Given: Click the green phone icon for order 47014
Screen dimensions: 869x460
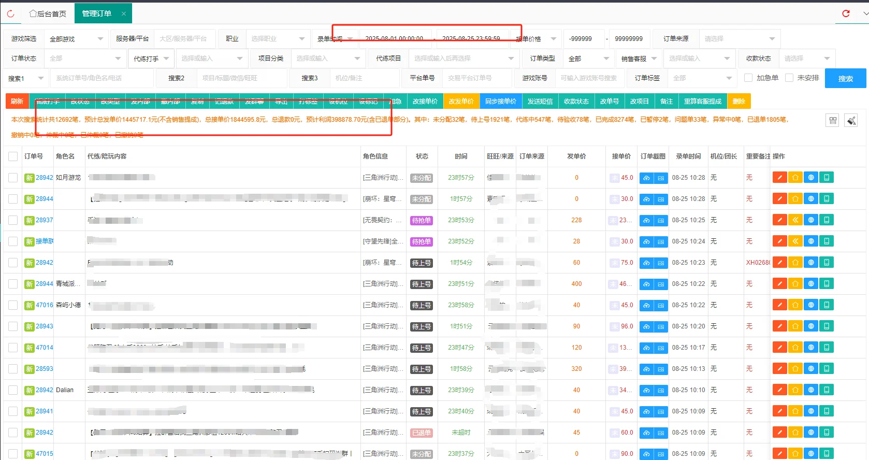Looking at the screenshot, I should [827, 348].
